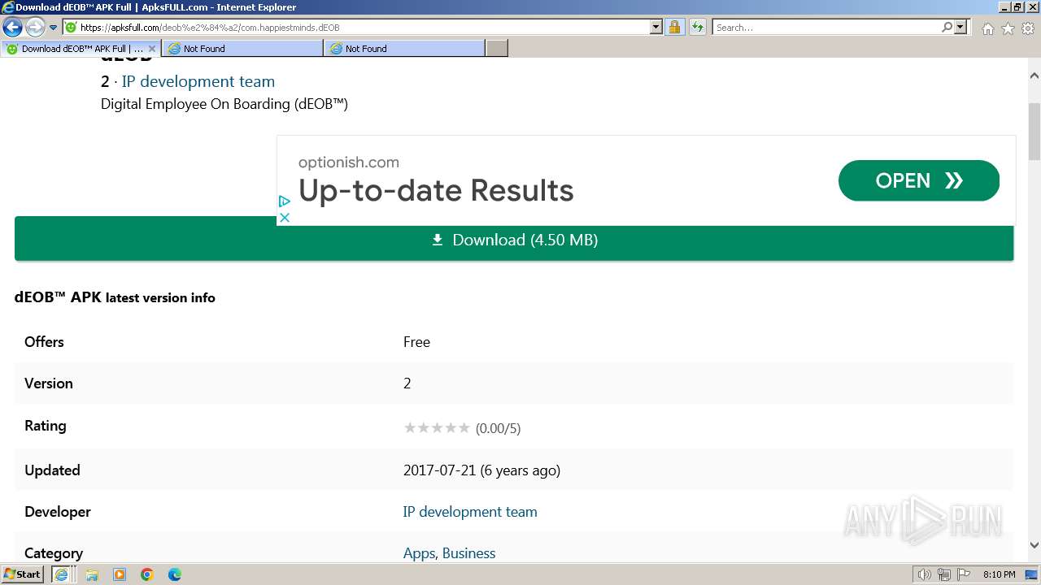Launch Chrome from the taskbar
1041x585 pixels.
click(147, 574)
